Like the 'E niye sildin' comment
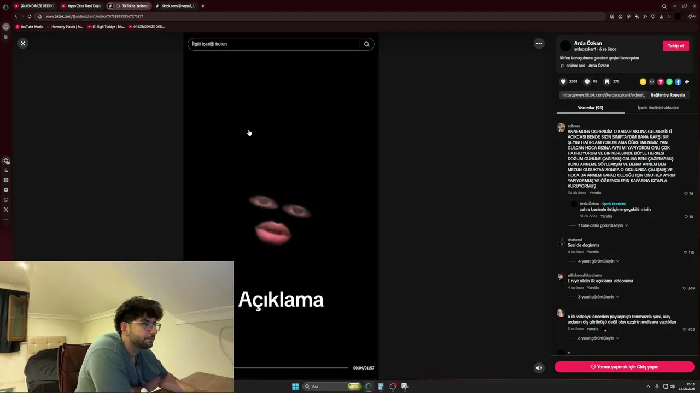 coord(685,288)
